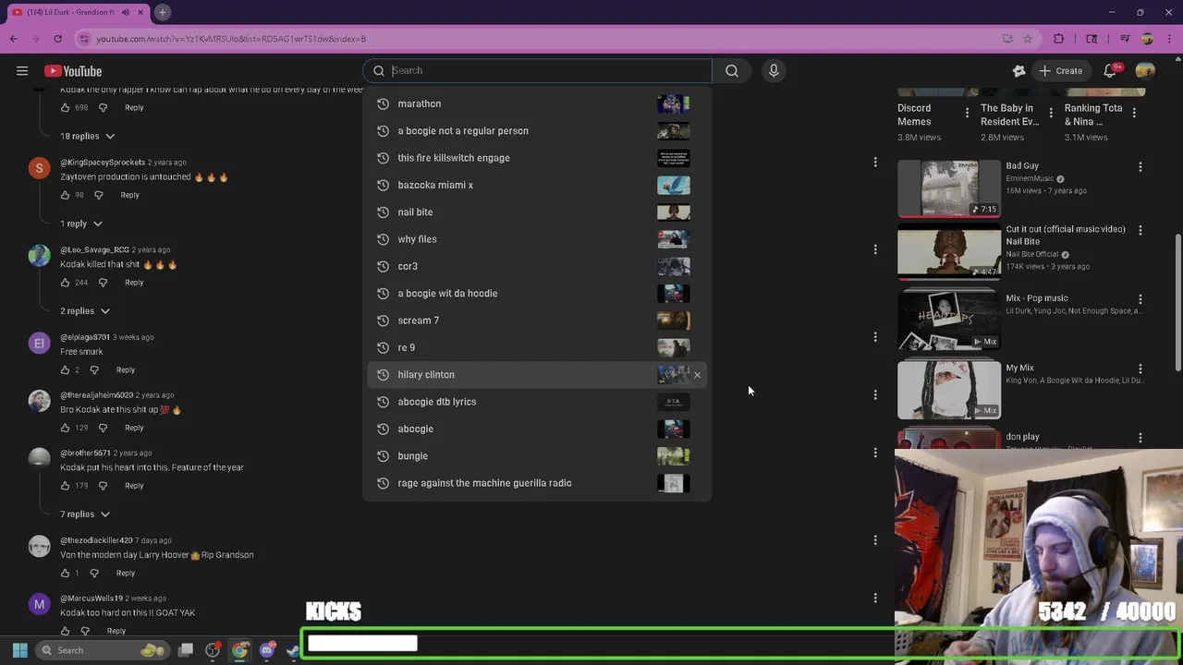Expand the 7 replies thread
This screenshot has width=1183, height=665.
(85, 514)
